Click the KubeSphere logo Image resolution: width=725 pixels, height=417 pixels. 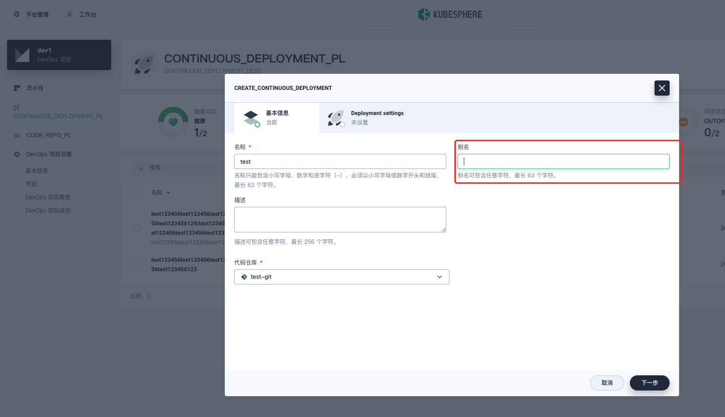450,14
